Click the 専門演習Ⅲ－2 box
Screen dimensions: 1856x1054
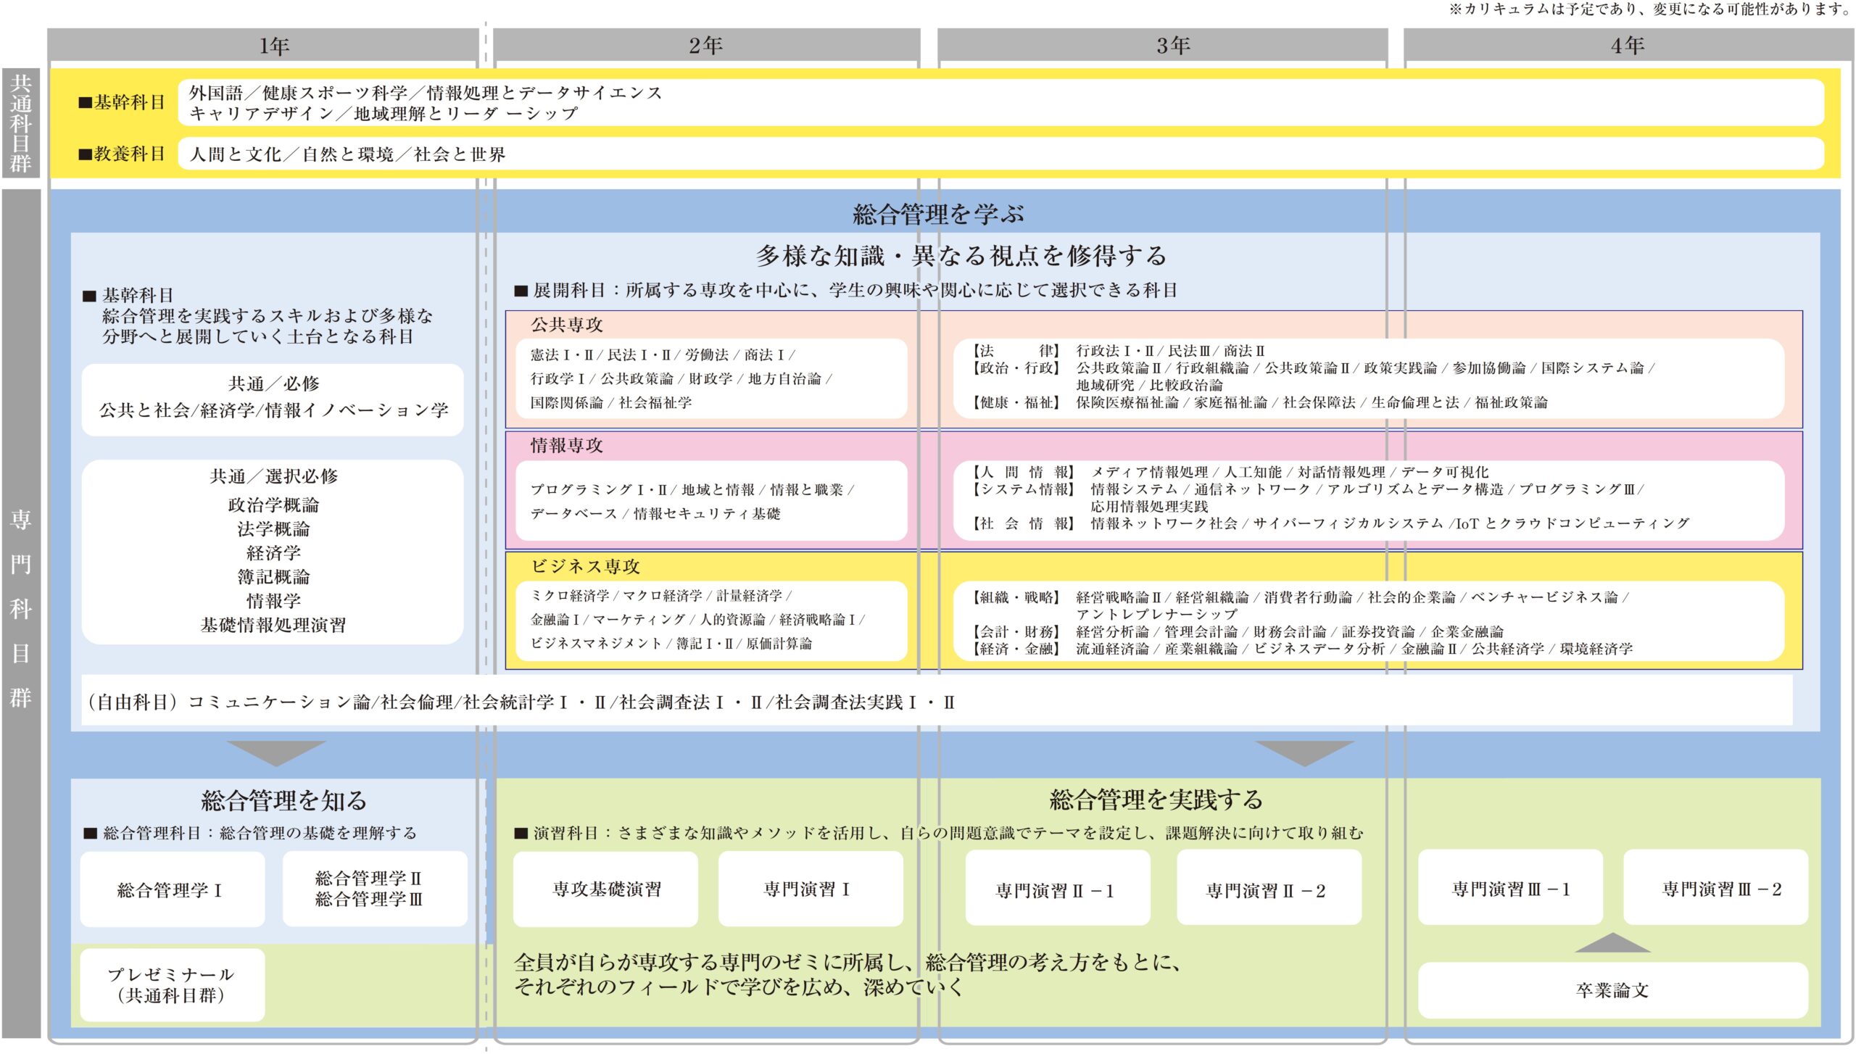[x=1715, y=889]
